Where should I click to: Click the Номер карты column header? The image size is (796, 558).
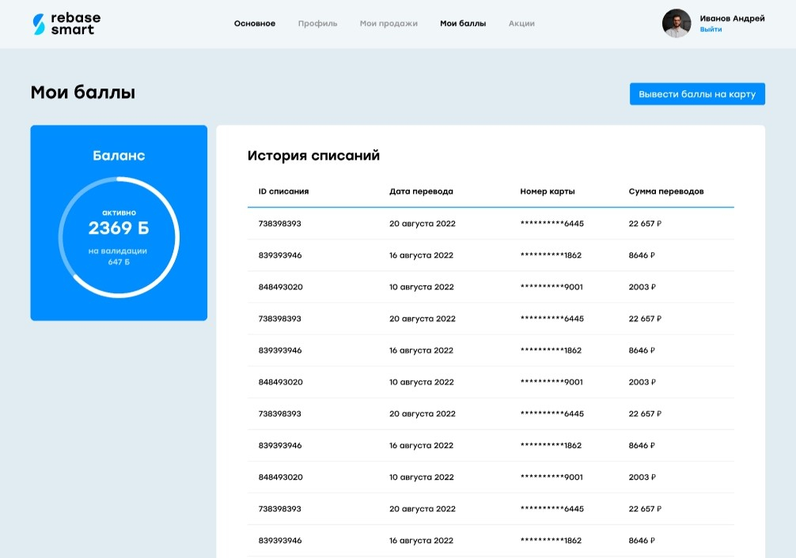coord(548,192)
